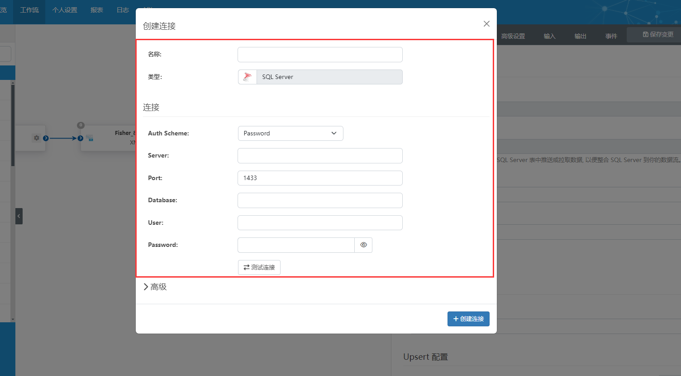The width and height of the screenshot is (681, 376).
Task: Open the 工作流 tab
Action: pos(29,10)
